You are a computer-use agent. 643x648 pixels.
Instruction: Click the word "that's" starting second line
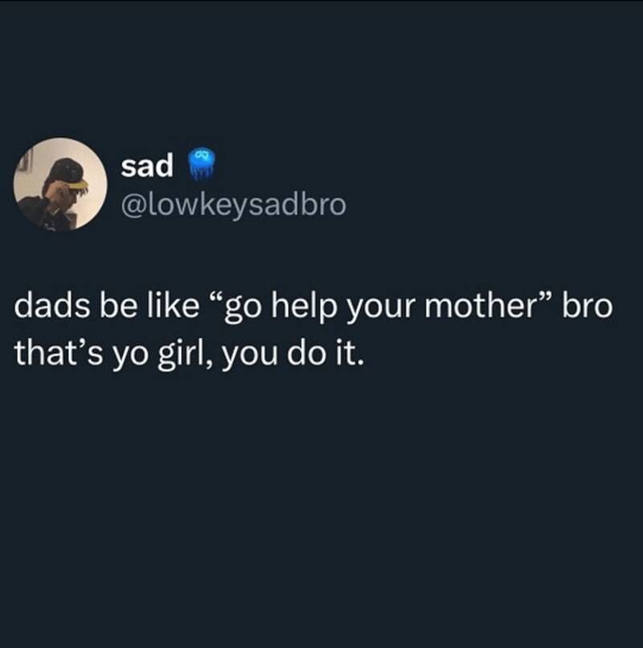click(x=58, y=354)
